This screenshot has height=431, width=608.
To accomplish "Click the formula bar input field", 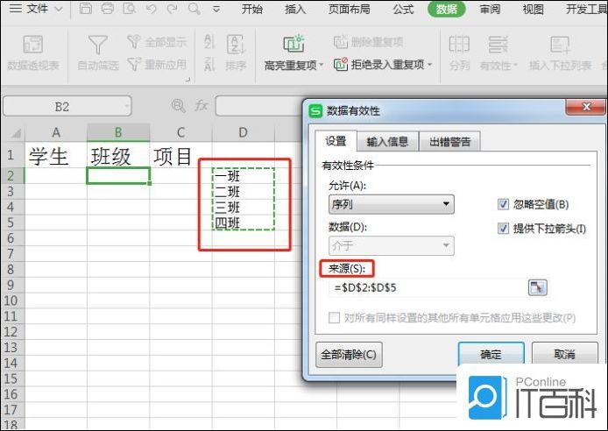I will 258,106.
